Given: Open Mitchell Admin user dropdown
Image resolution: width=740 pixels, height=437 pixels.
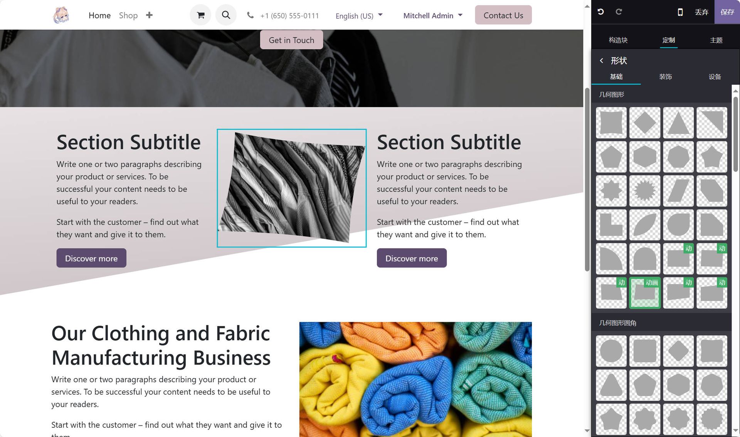Looking at the screenshot, I should (433, 15).
